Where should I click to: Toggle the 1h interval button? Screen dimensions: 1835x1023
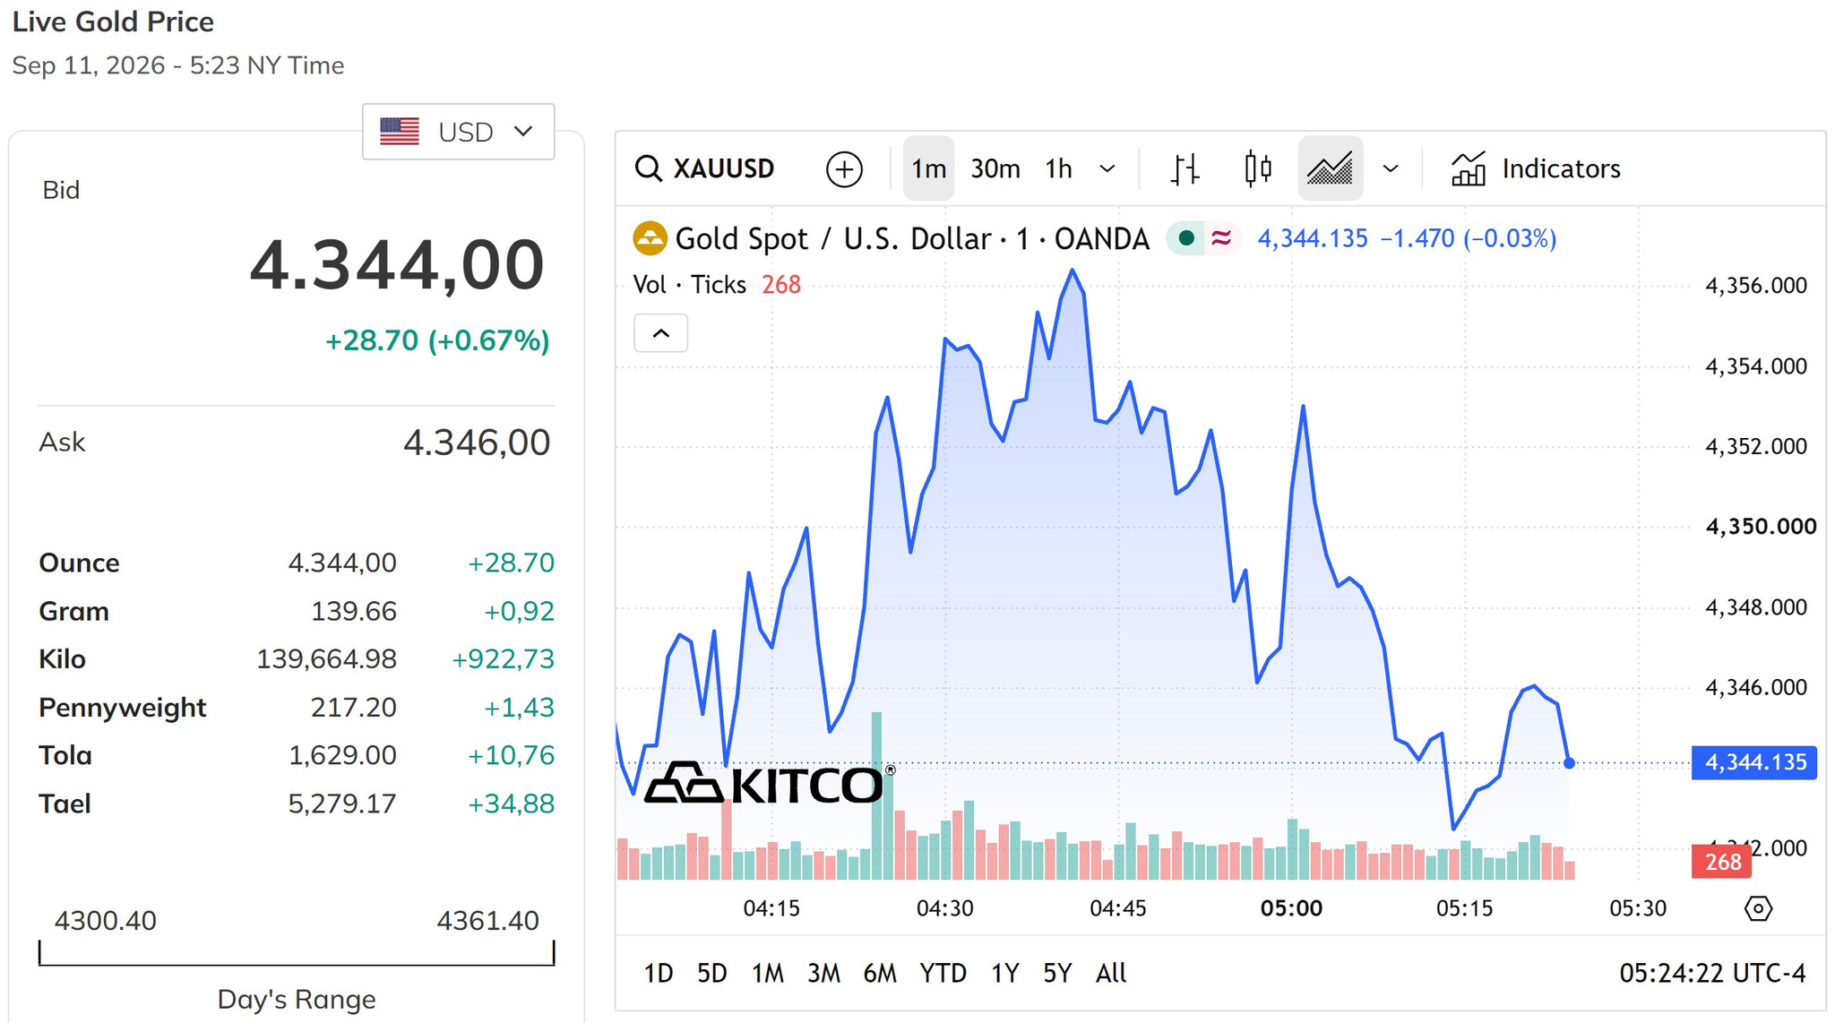tap(1058, 168)
